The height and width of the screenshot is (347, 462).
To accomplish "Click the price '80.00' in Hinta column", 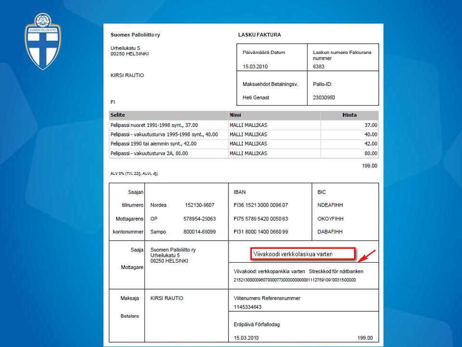I will (371, 153).
